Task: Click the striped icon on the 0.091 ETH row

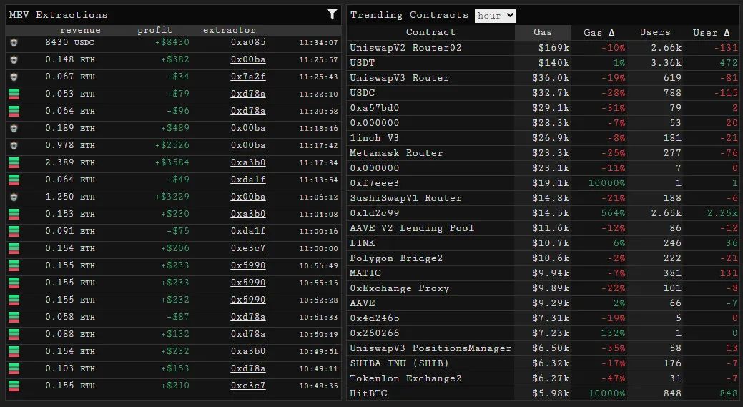Action: [x=14, y=231]
